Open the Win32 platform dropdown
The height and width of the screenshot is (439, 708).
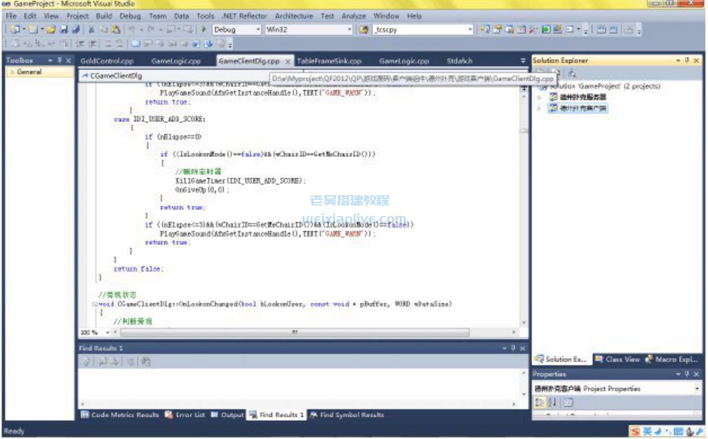349,30
